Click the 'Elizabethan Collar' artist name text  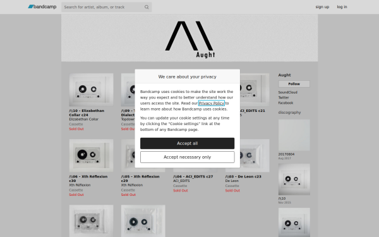(x=83, y=119)
